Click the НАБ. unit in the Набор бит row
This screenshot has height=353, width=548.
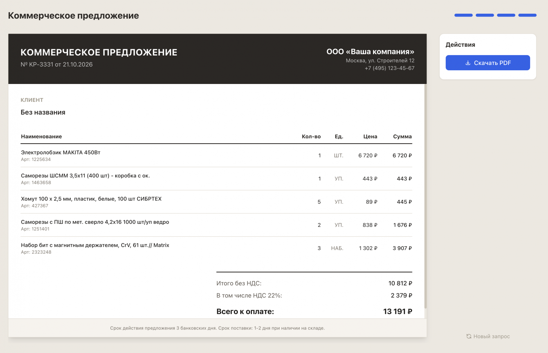(337, 248)
